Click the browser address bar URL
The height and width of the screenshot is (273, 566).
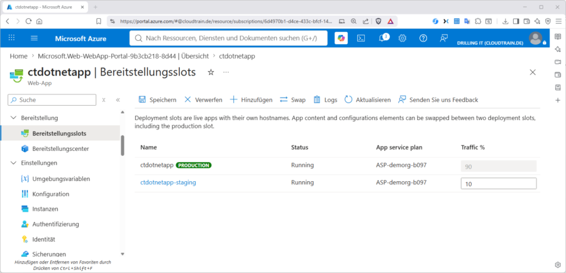226,21
